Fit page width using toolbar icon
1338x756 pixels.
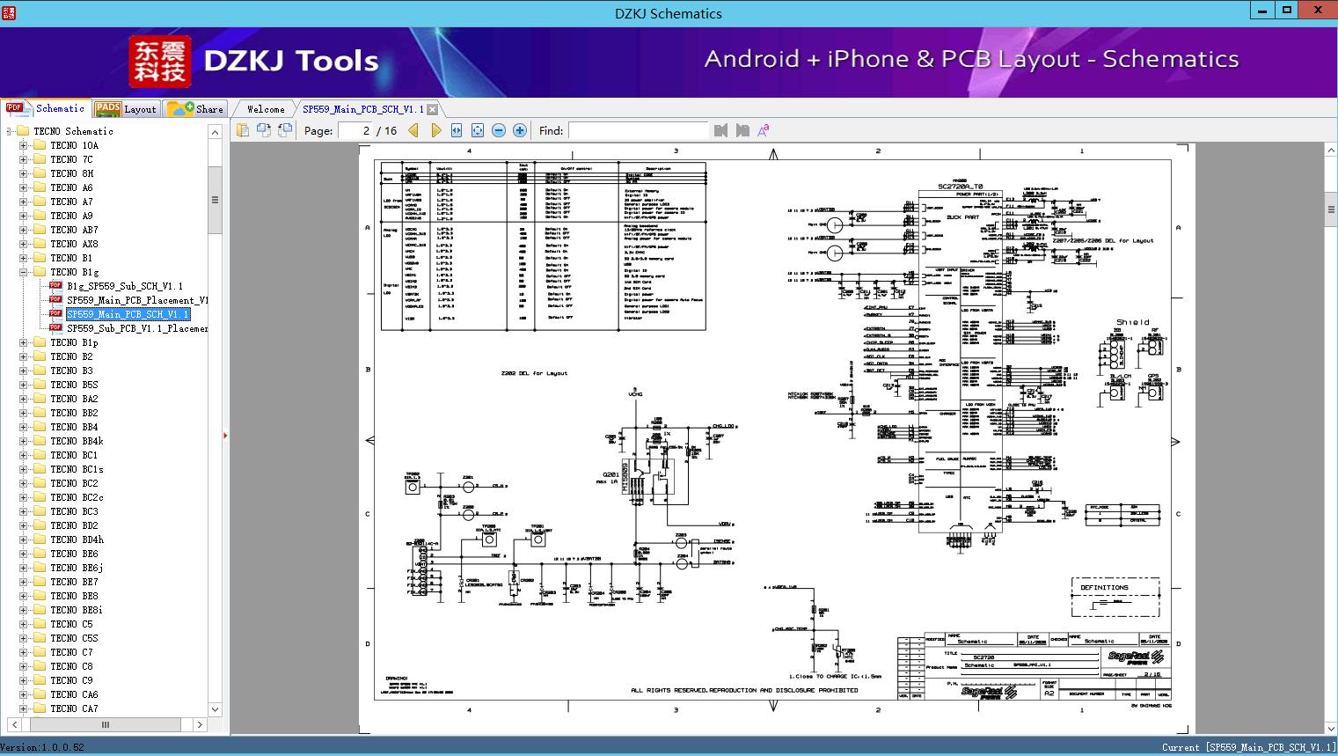tap(457, 130)
